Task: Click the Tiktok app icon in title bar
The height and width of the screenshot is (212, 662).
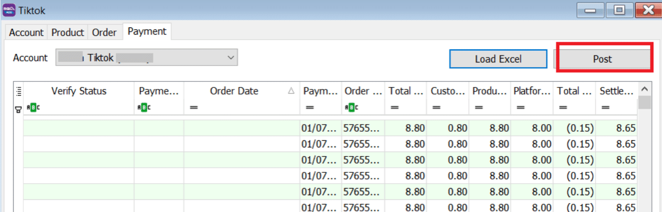Action: click(x=9, y=10)
